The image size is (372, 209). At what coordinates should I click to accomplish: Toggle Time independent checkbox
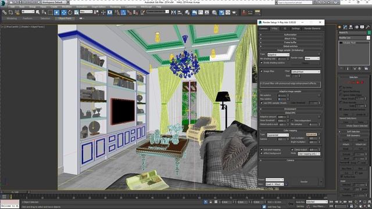pyautogui.click(x=292, y=120)
